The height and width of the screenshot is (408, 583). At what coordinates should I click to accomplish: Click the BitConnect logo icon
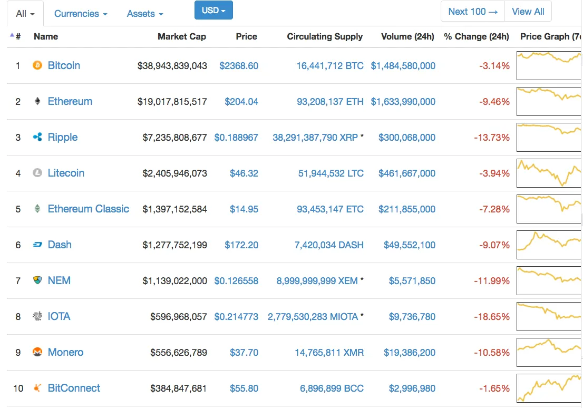[x=37, y=388]
